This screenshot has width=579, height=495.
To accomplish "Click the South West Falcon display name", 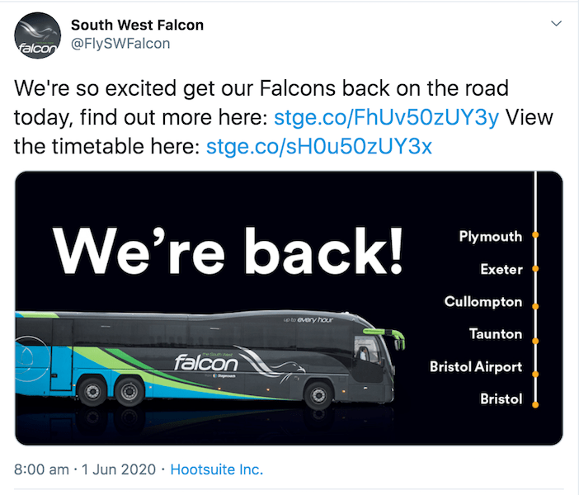I will pyautogui.click(x=137, y=25).
